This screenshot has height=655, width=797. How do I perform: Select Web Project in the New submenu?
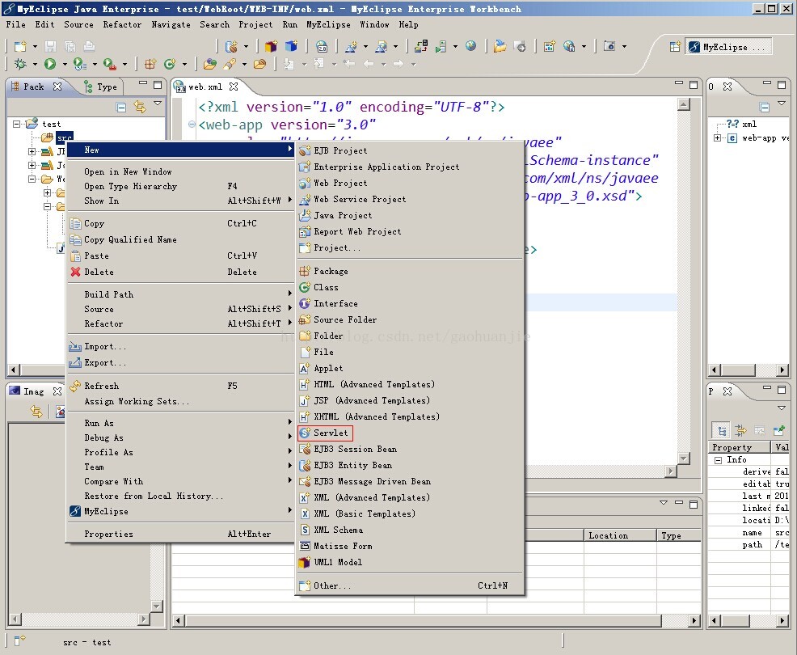point(410,183)
